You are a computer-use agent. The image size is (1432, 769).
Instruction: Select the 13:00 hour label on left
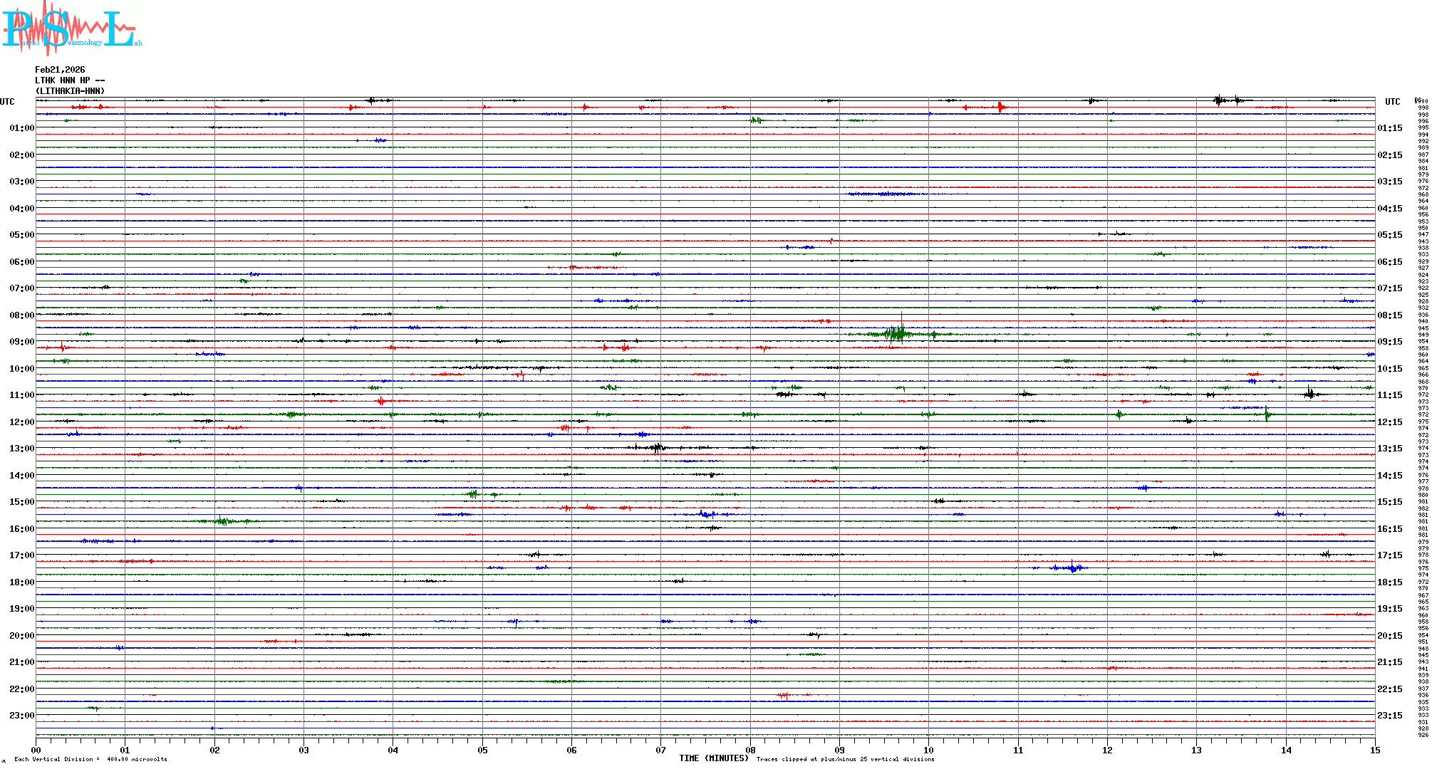21,449
